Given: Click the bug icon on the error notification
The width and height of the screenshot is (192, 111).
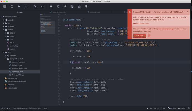Looking at the screenshot, I should tap(130, 12).
